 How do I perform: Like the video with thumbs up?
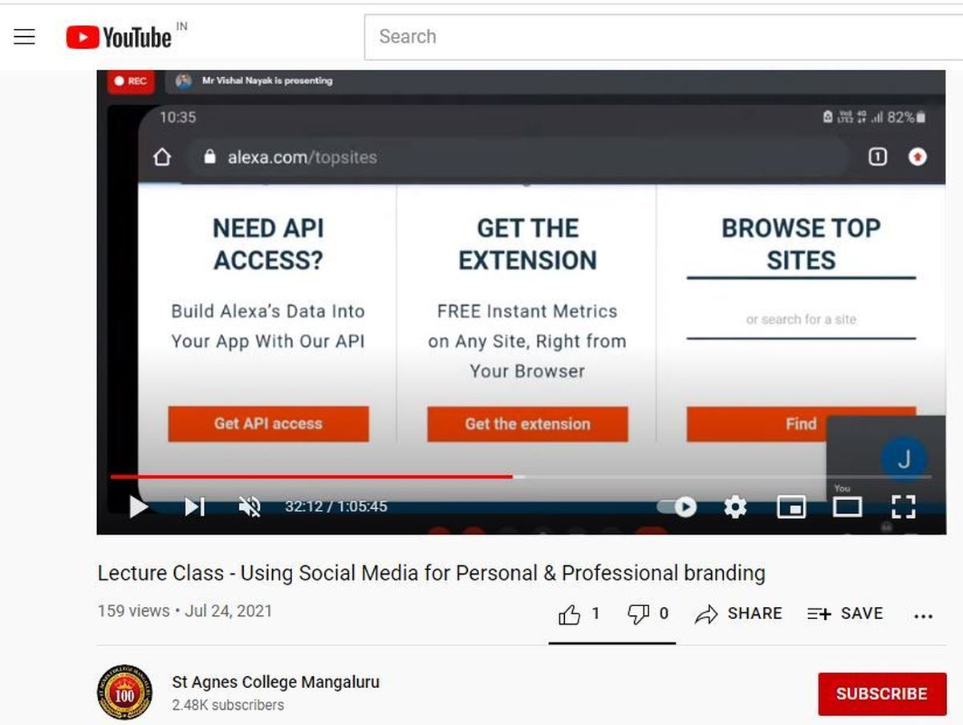(579, 614)
